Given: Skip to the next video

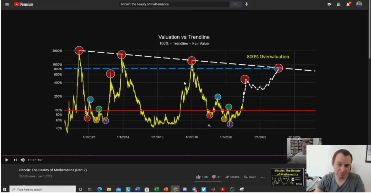Looking at the screenshot, I should point(15,160).
